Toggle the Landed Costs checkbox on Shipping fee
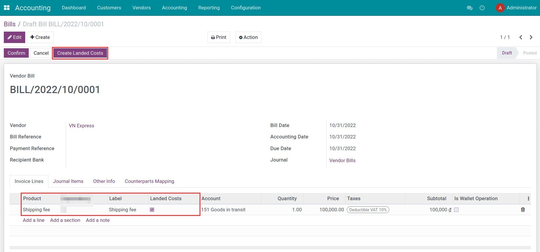 [x=152, y=210]
